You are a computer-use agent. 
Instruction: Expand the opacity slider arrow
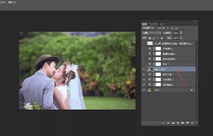181,33
